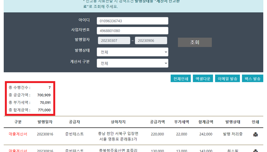The width and height of the screenshot is (267, 152).
Task: Click the 이메일 발송 button
Action: [227, 79]
